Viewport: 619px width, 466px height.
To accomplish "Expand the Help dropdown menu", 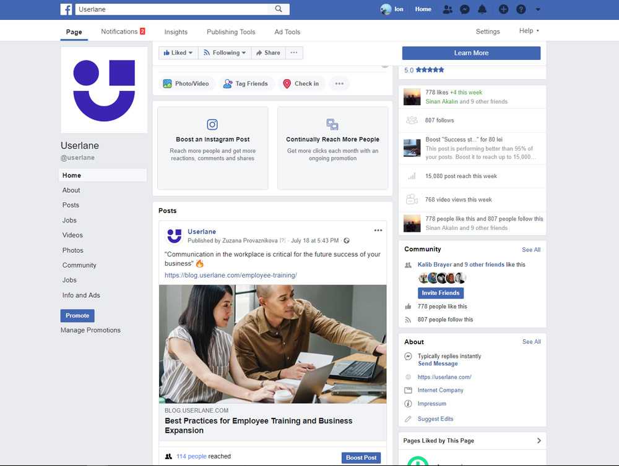I will pyautogui.click(x=529, y=31).
